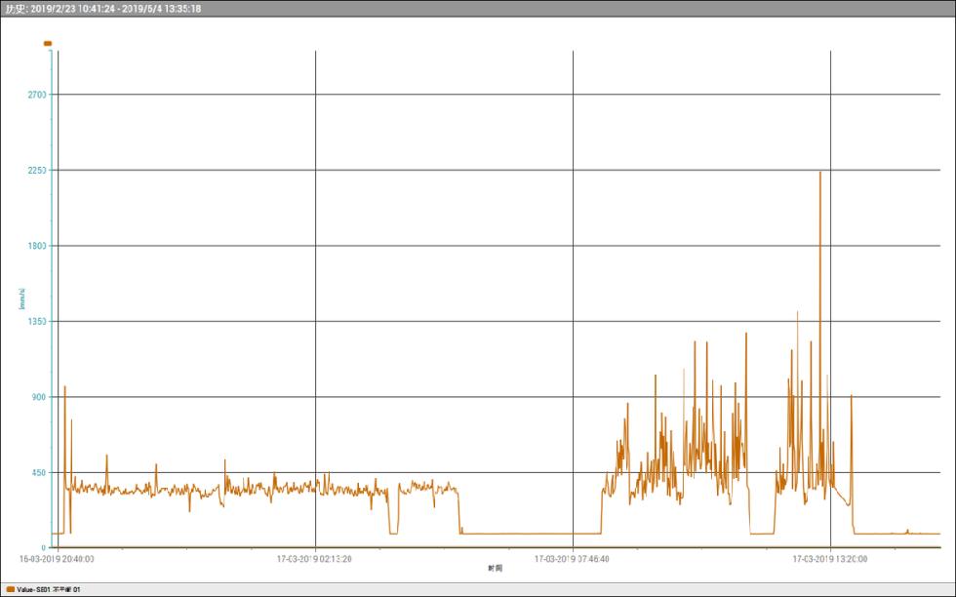The width and height of the screenshot is (956, 597).
Task: Select the 16-03-2019 20:40:00 time label
Action: 58,560
